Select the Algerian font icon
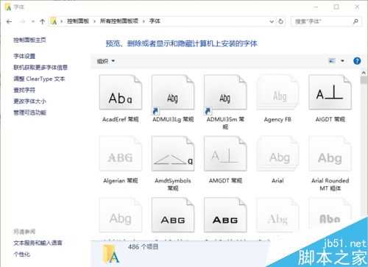 click(121, 154)
